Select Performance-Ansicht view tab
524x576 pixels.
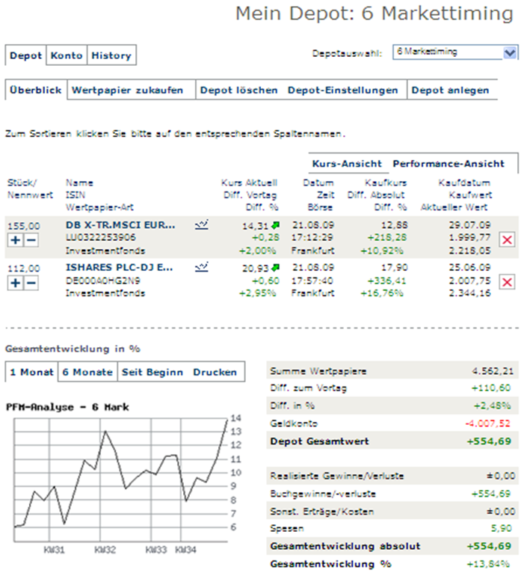point(449,164)
